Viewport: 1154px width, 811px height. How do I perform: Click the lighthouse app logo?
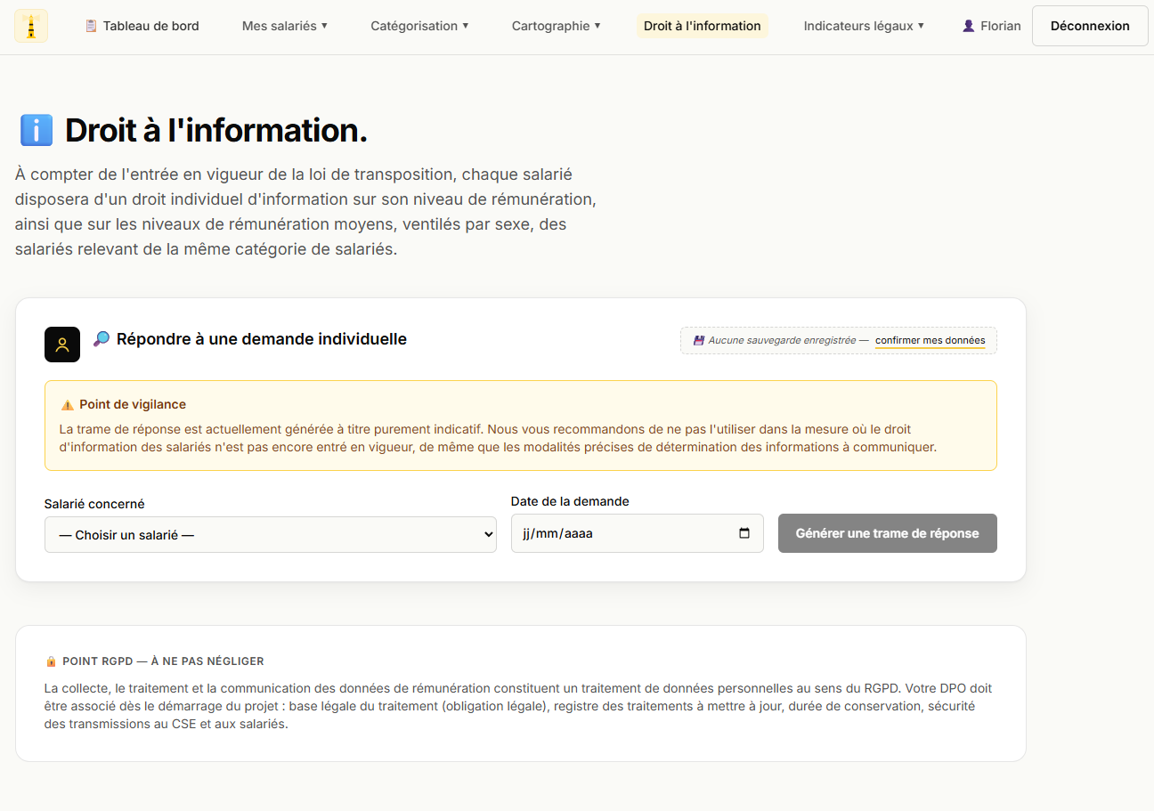pos(31,26)
